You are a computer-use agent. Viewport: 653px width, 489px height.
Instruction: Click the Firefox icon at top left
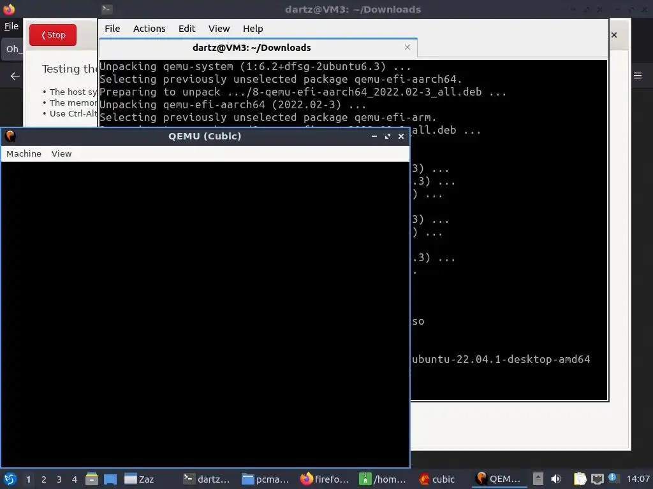9,9
